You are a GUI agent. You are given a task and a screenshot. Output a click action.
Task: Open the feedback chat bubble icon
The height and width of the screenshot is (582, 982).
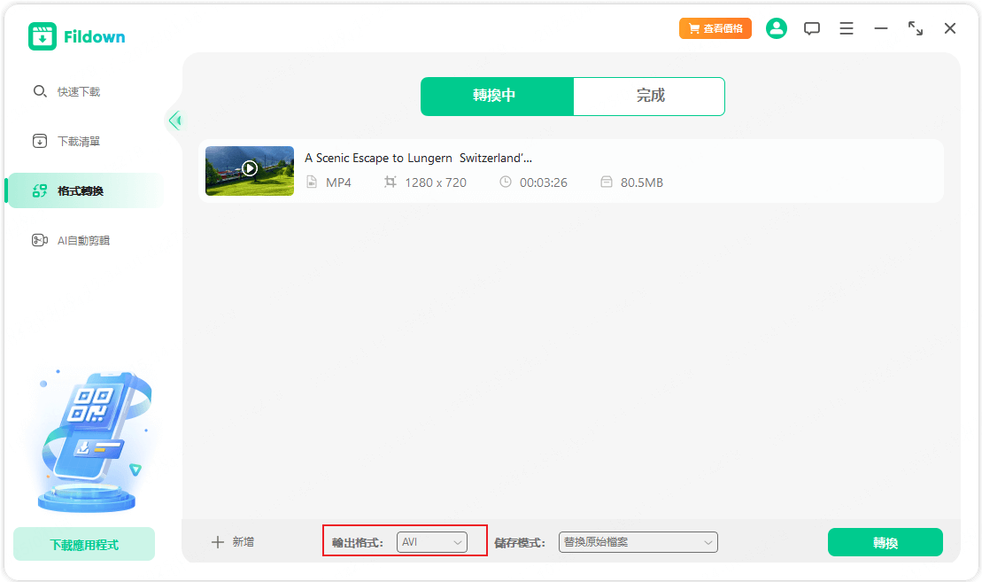pos(811,28)
